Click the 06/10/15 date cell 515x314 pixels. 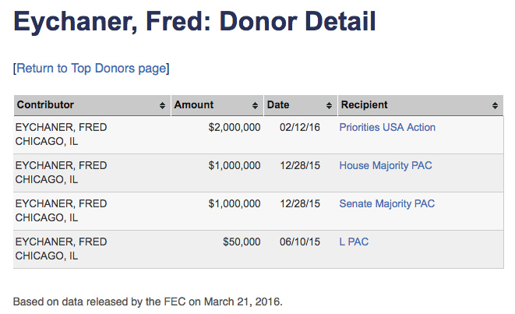300,242
